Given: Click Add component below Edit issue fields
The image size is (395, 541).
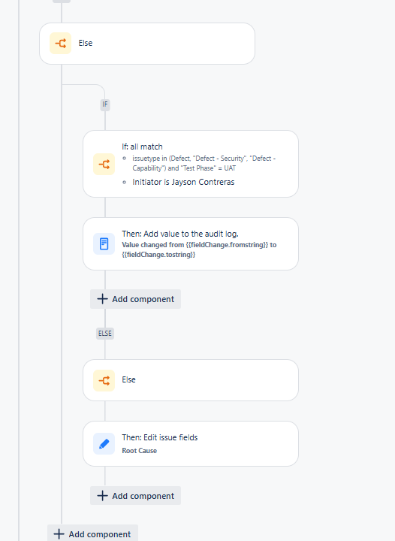Looking at the screenshot, I should 135,496.
